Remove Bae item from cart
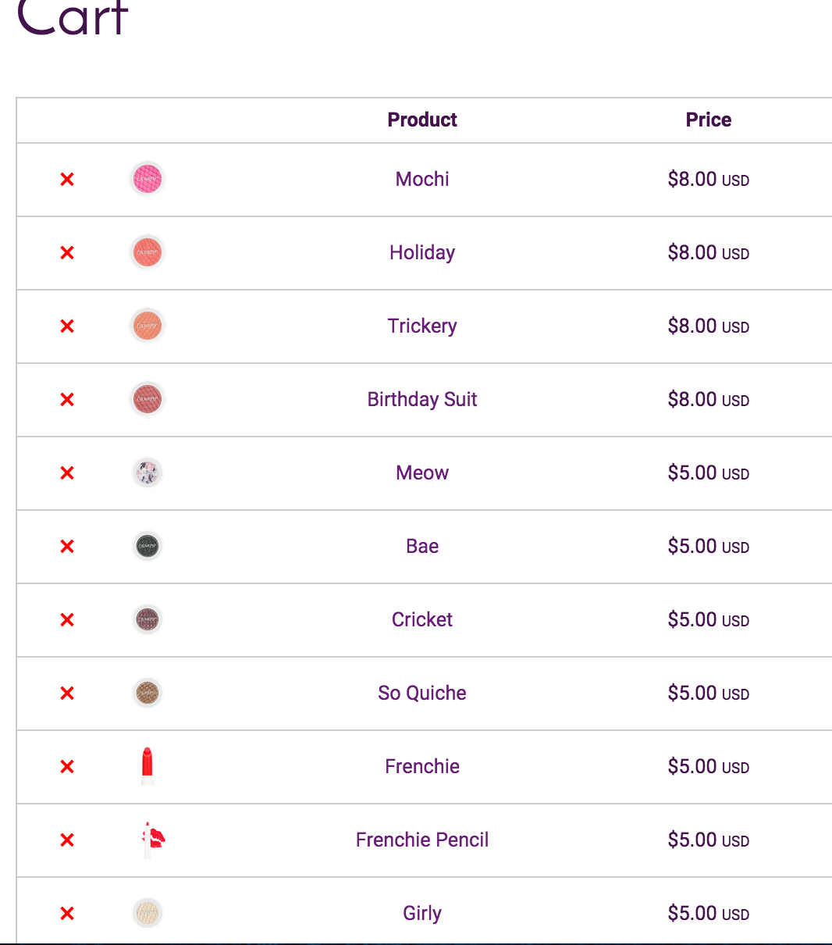832x945 pixels. [x=67, y=547]
